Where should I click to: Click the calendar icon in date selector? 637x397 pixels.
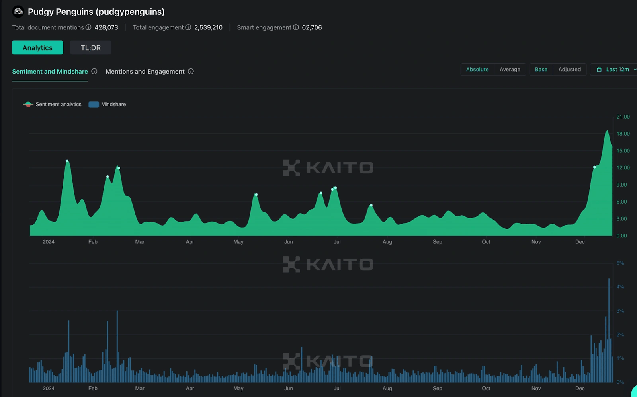coord(599,70)
